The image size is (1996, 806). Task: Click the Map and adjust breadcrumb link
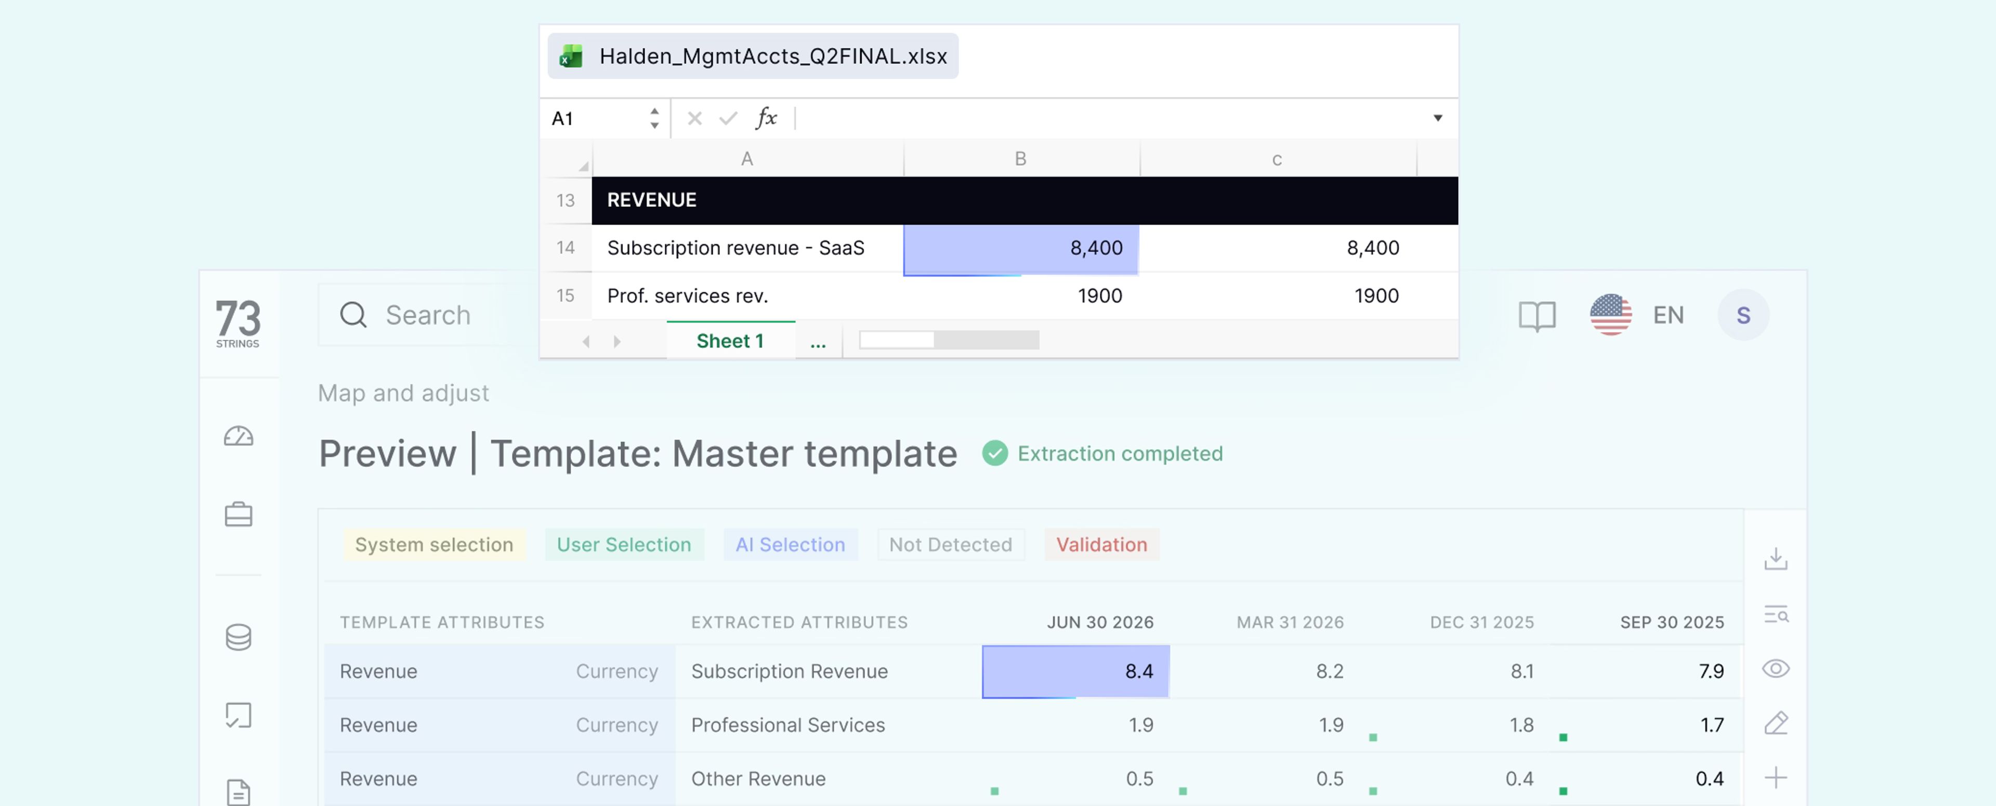tap(403, 393)
